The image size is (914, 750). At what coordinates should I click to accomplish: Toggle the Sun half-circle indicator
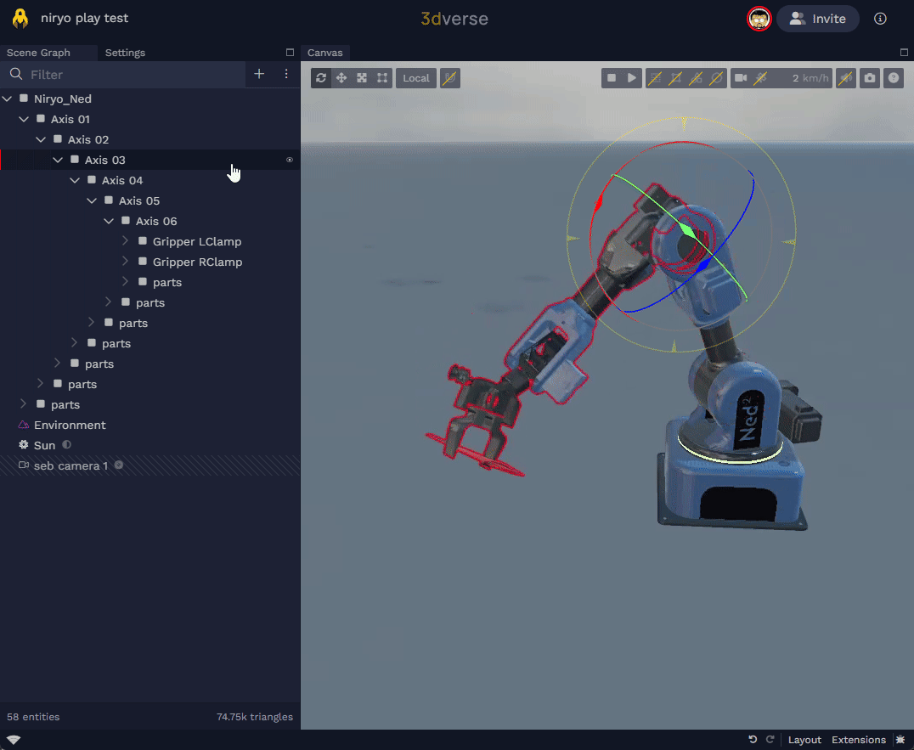67,445
